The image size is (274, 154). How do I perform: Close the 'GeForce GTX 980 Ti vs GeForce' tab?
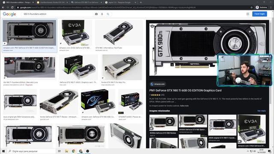(101, 3)
